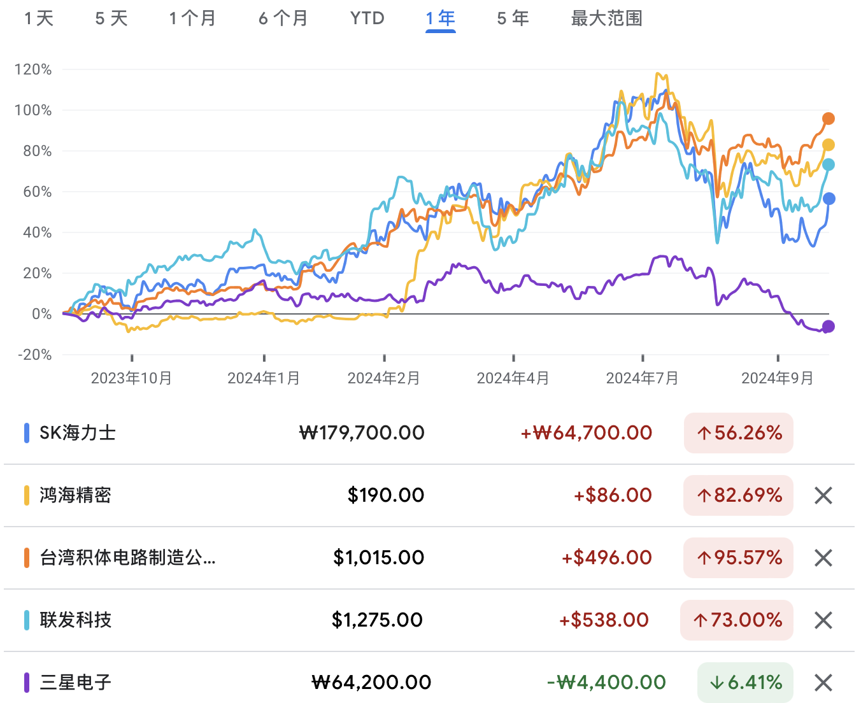Click the 60% y-axis label

coord(37,192)
